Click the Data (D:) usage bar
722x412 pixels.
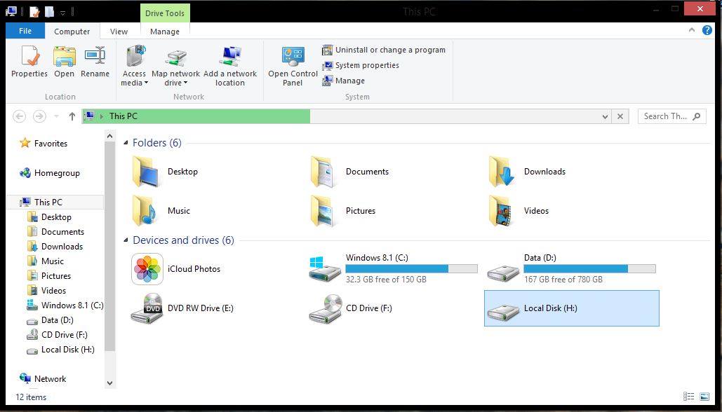click(x=590, y=268)
